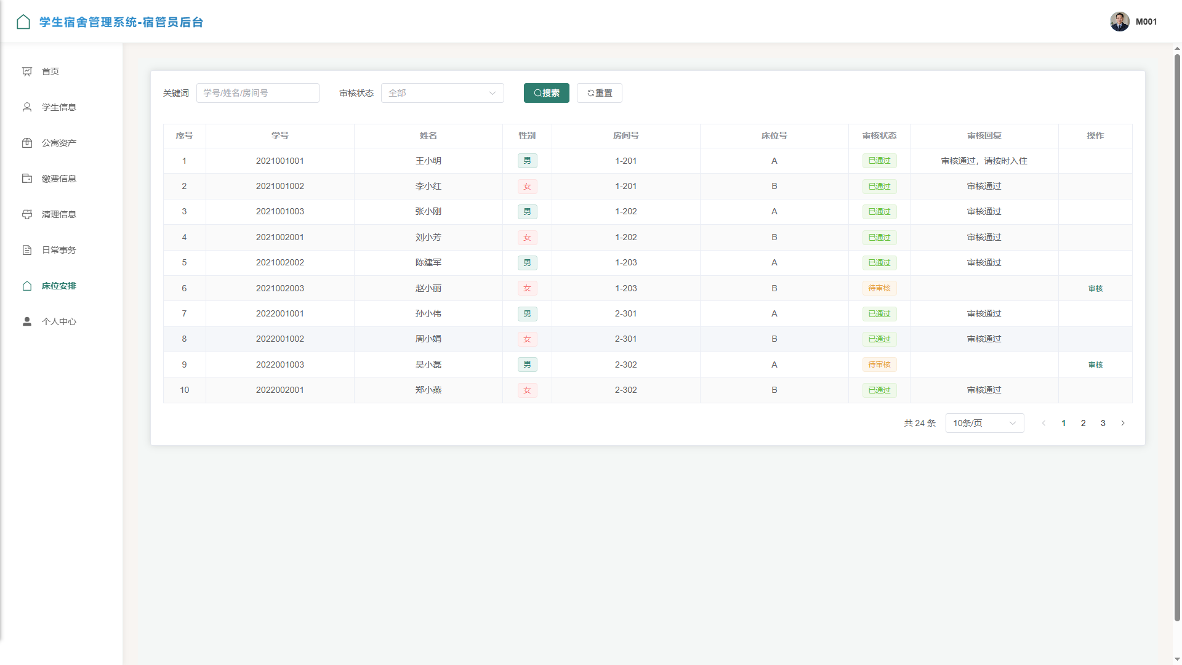Click the name 孙小伟
Viewport: 1182px width, 665px height.
click(x=428, y=313)
